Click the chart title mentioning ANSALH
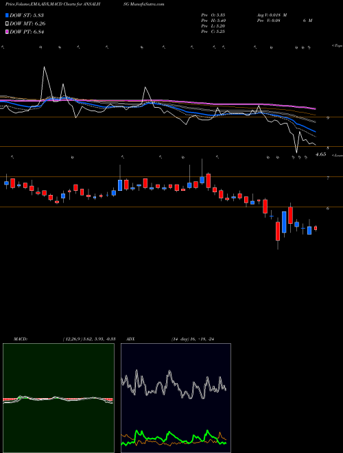This screenshot has width=343, height=453. click(x=53, y=4)
